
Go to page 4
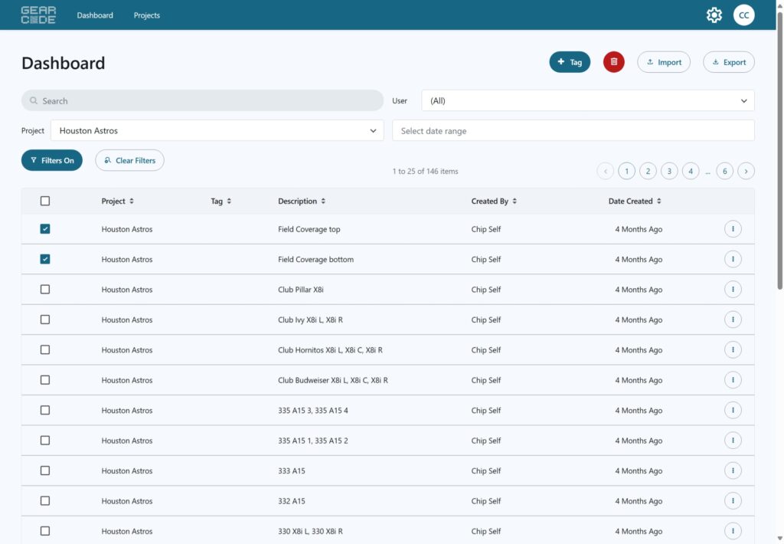(x=691, y=171)
